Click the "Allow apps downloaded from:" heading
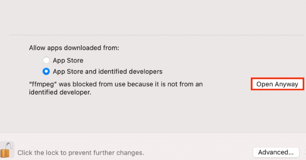This screenshot has height=160, width=306. tap(74, 48)
